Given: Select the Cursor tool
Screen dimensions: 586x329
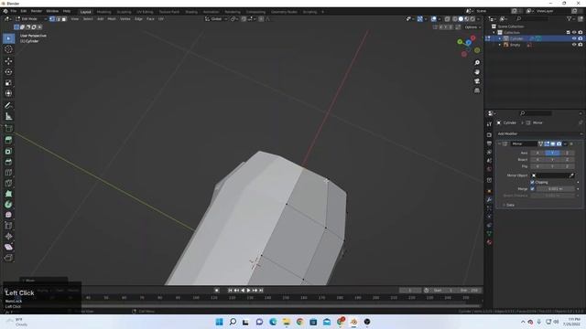Looking at the screenshot, I should [x=8, y=49].
